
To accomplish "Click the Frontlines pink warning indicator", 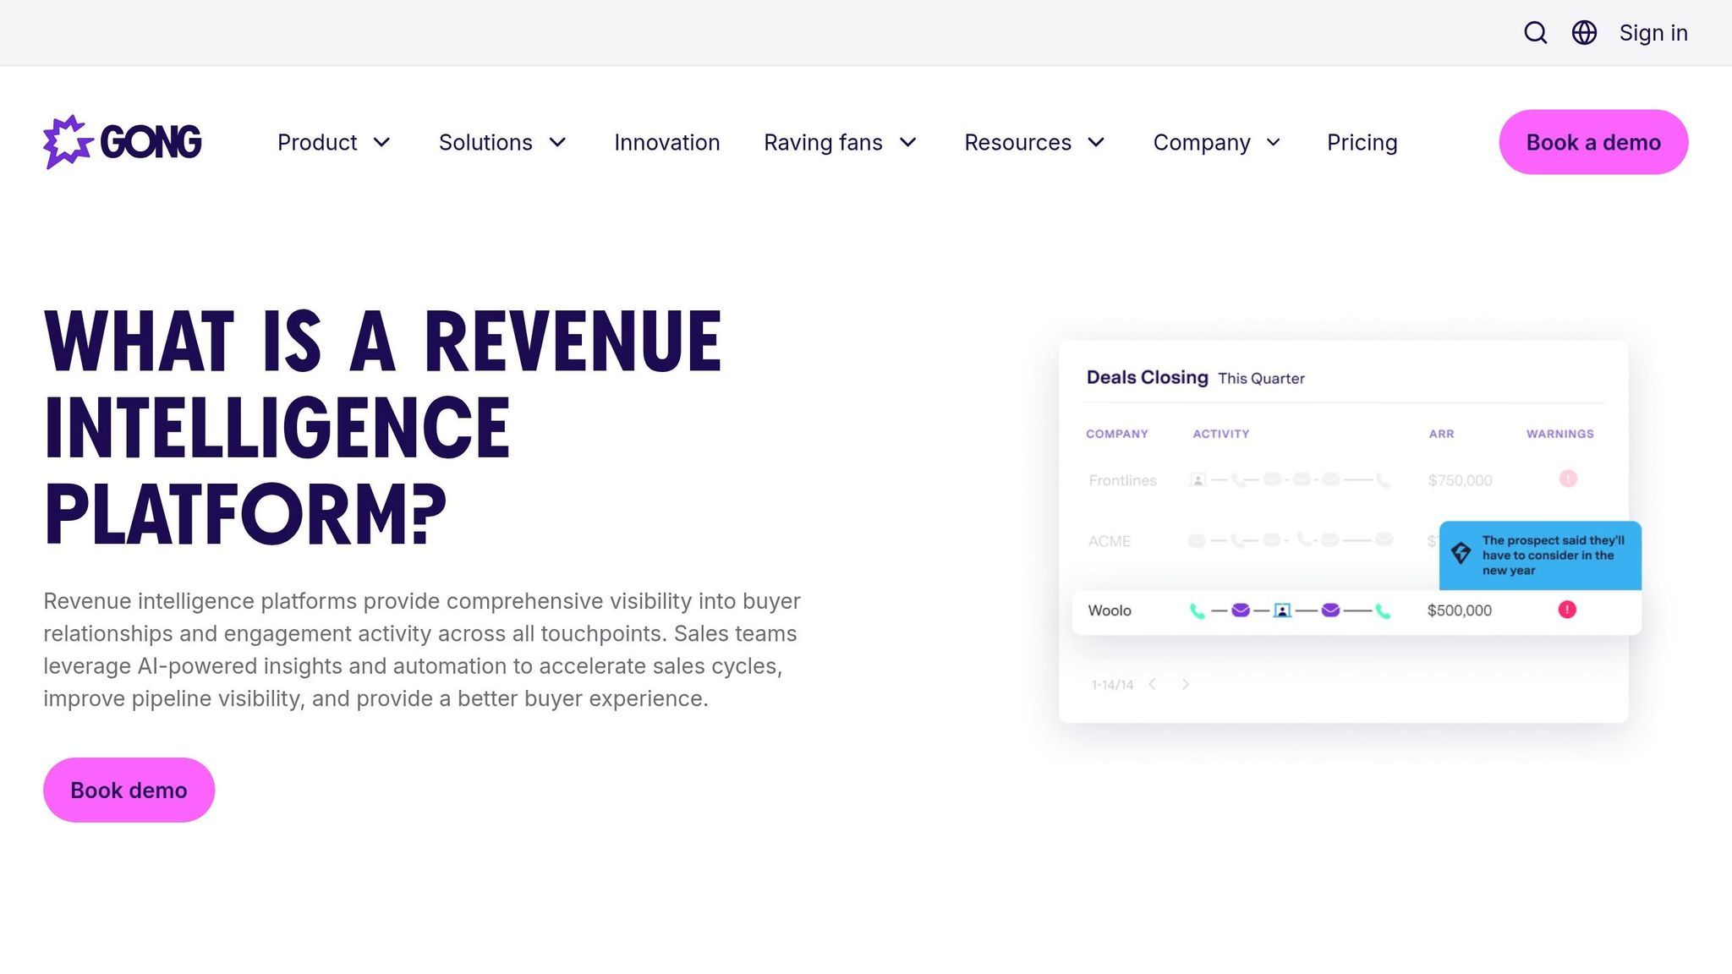I will 1568,479.
